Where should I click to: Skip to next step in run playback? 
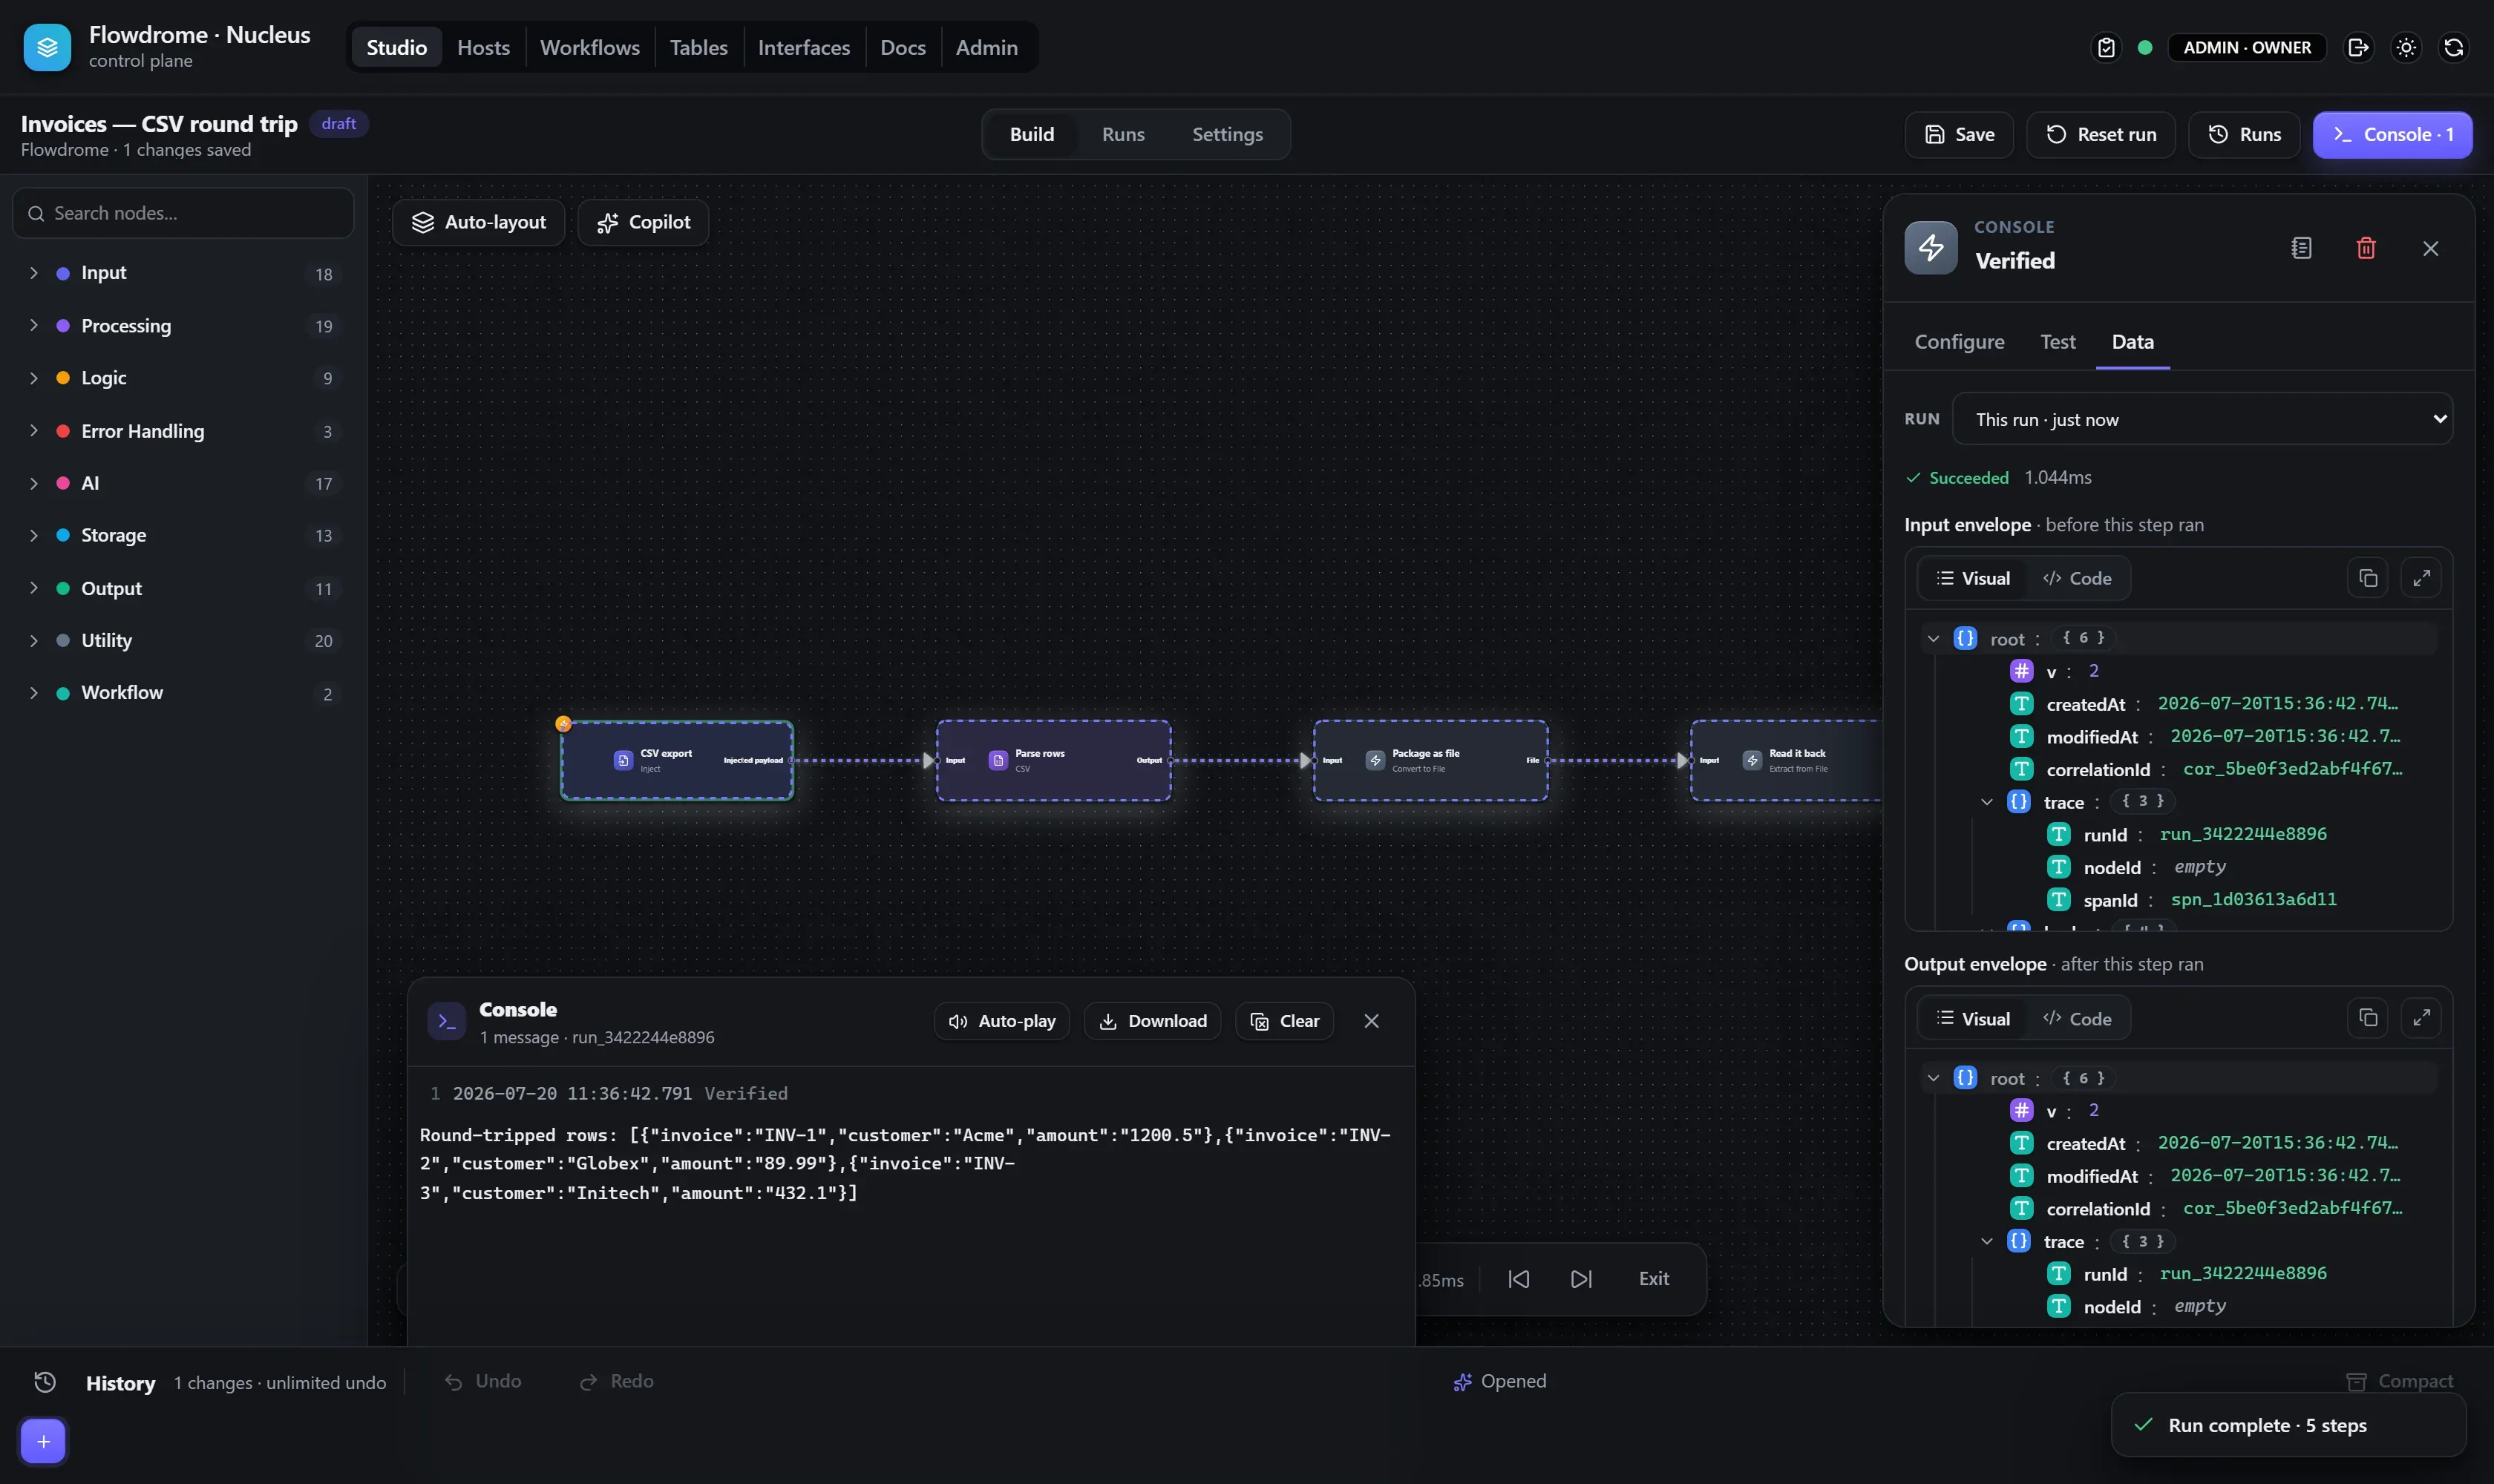click(1582, 1279)
